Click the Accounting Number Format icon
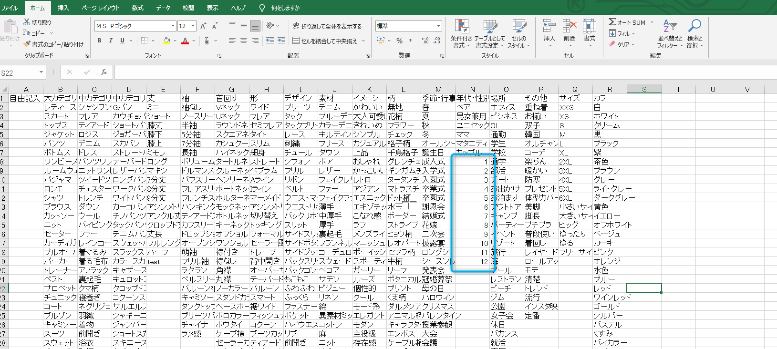 [381, 41]
